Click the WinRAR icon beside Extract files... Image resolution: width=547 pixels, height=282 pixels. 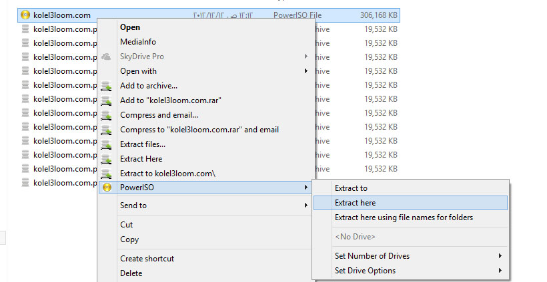pos(106,144)
